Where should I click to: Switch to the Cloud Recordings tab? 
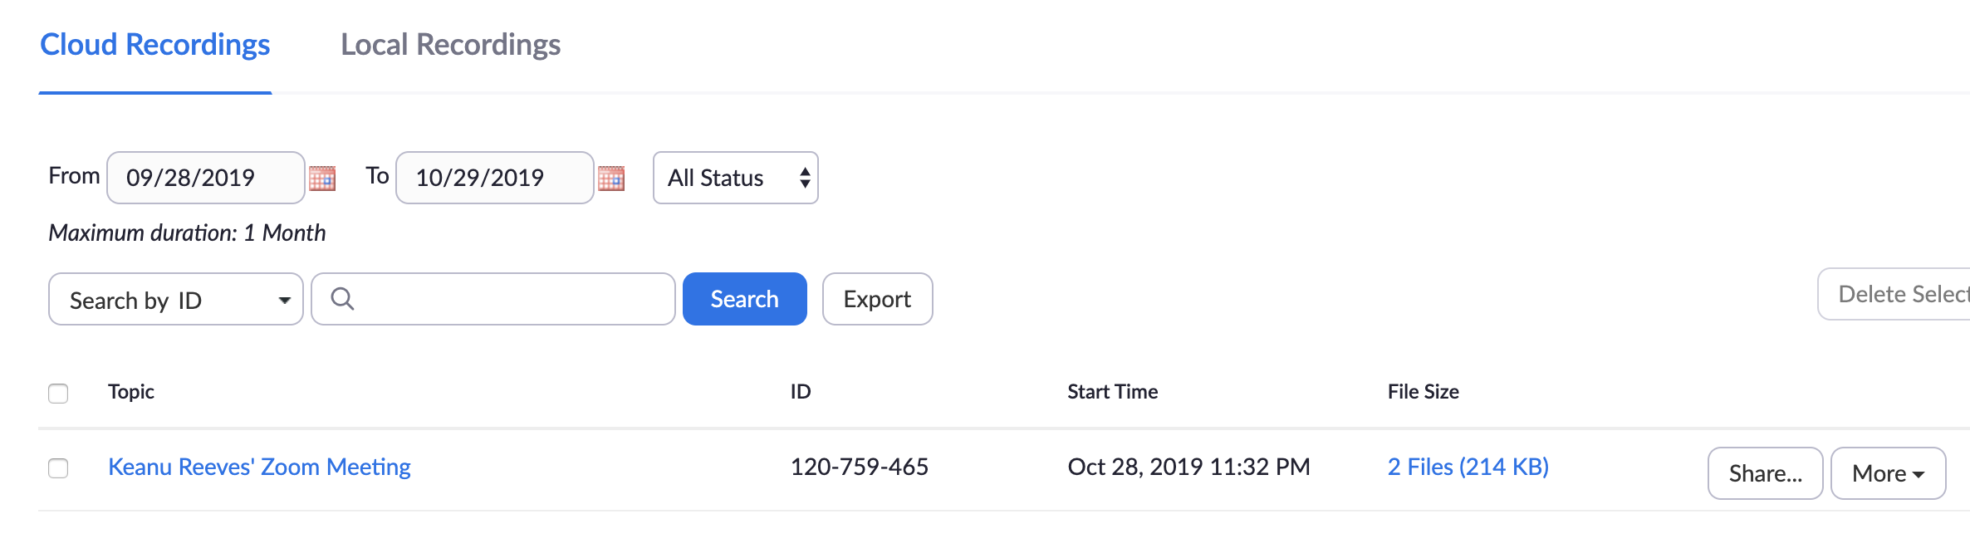(155, 45)
